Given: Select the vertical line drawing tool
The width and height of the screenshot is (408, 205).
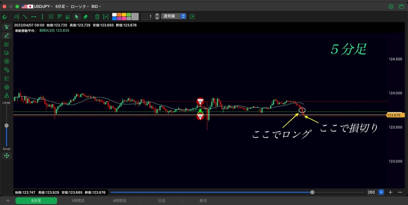Looking at the screenshot, I should pyautogui.click(x=42, y=16).
